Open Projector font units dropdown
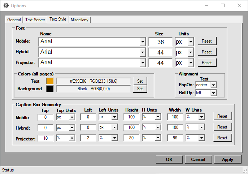This screenshot has width=248, height=174. click(x=191, y=63)
